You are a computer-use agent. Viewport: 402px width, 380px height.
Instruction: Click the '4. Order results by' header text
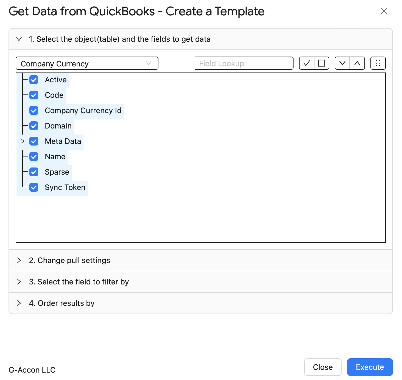click(62, 303)
